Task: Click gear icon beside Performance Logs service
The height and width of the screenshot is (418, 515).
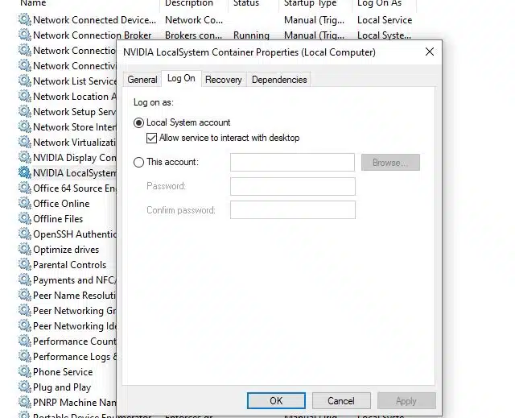Action: pos(25,356)
